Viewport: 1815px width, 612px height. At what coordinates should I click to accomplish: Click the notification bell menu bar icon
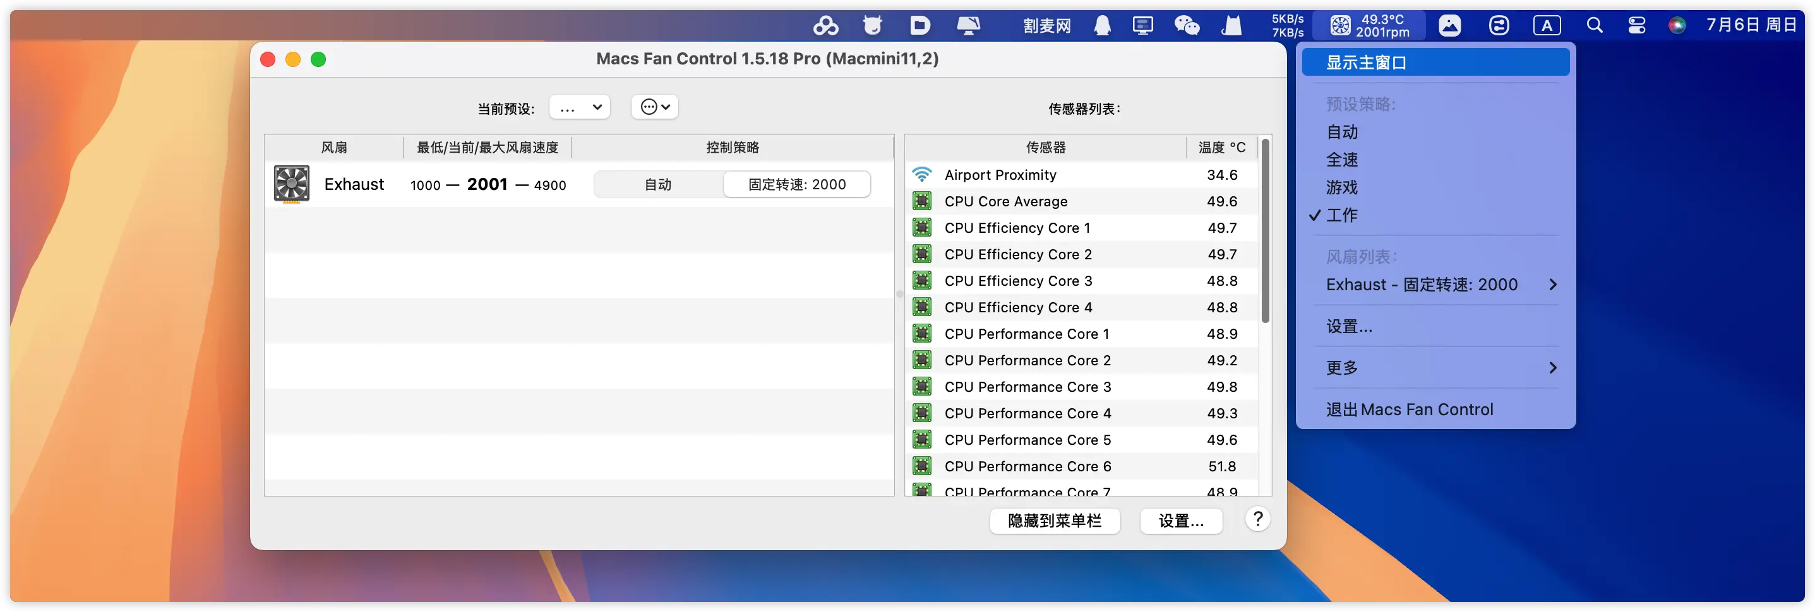point(1102,26)
